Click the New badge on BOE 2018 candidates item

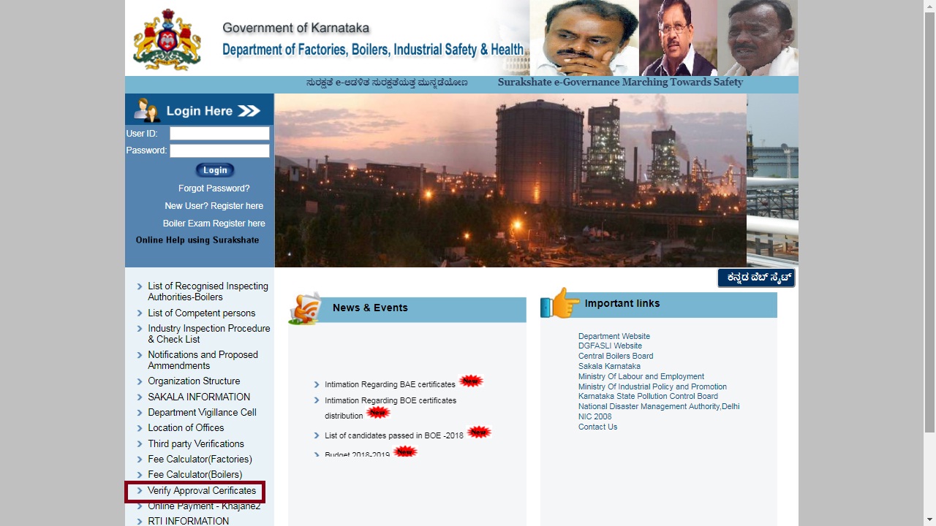pyautogui.click(x=479, y=431)
